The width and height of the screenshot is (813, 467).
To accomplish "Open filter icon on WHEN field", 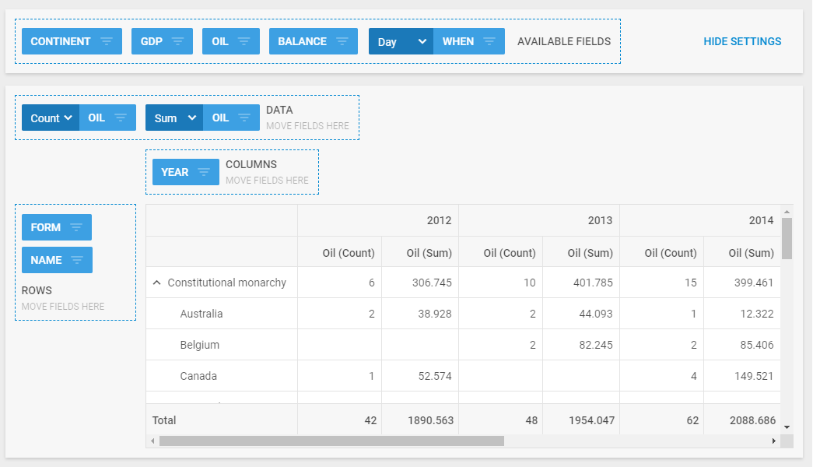I will 489,41.
